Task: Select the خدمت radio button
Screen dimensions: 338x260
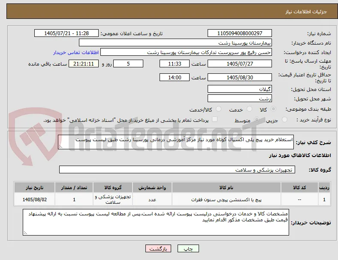Action: [249, 109]
